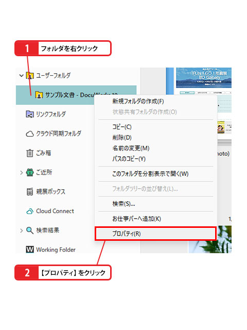Click the Cloud Connect icon

tap(30, 211)
